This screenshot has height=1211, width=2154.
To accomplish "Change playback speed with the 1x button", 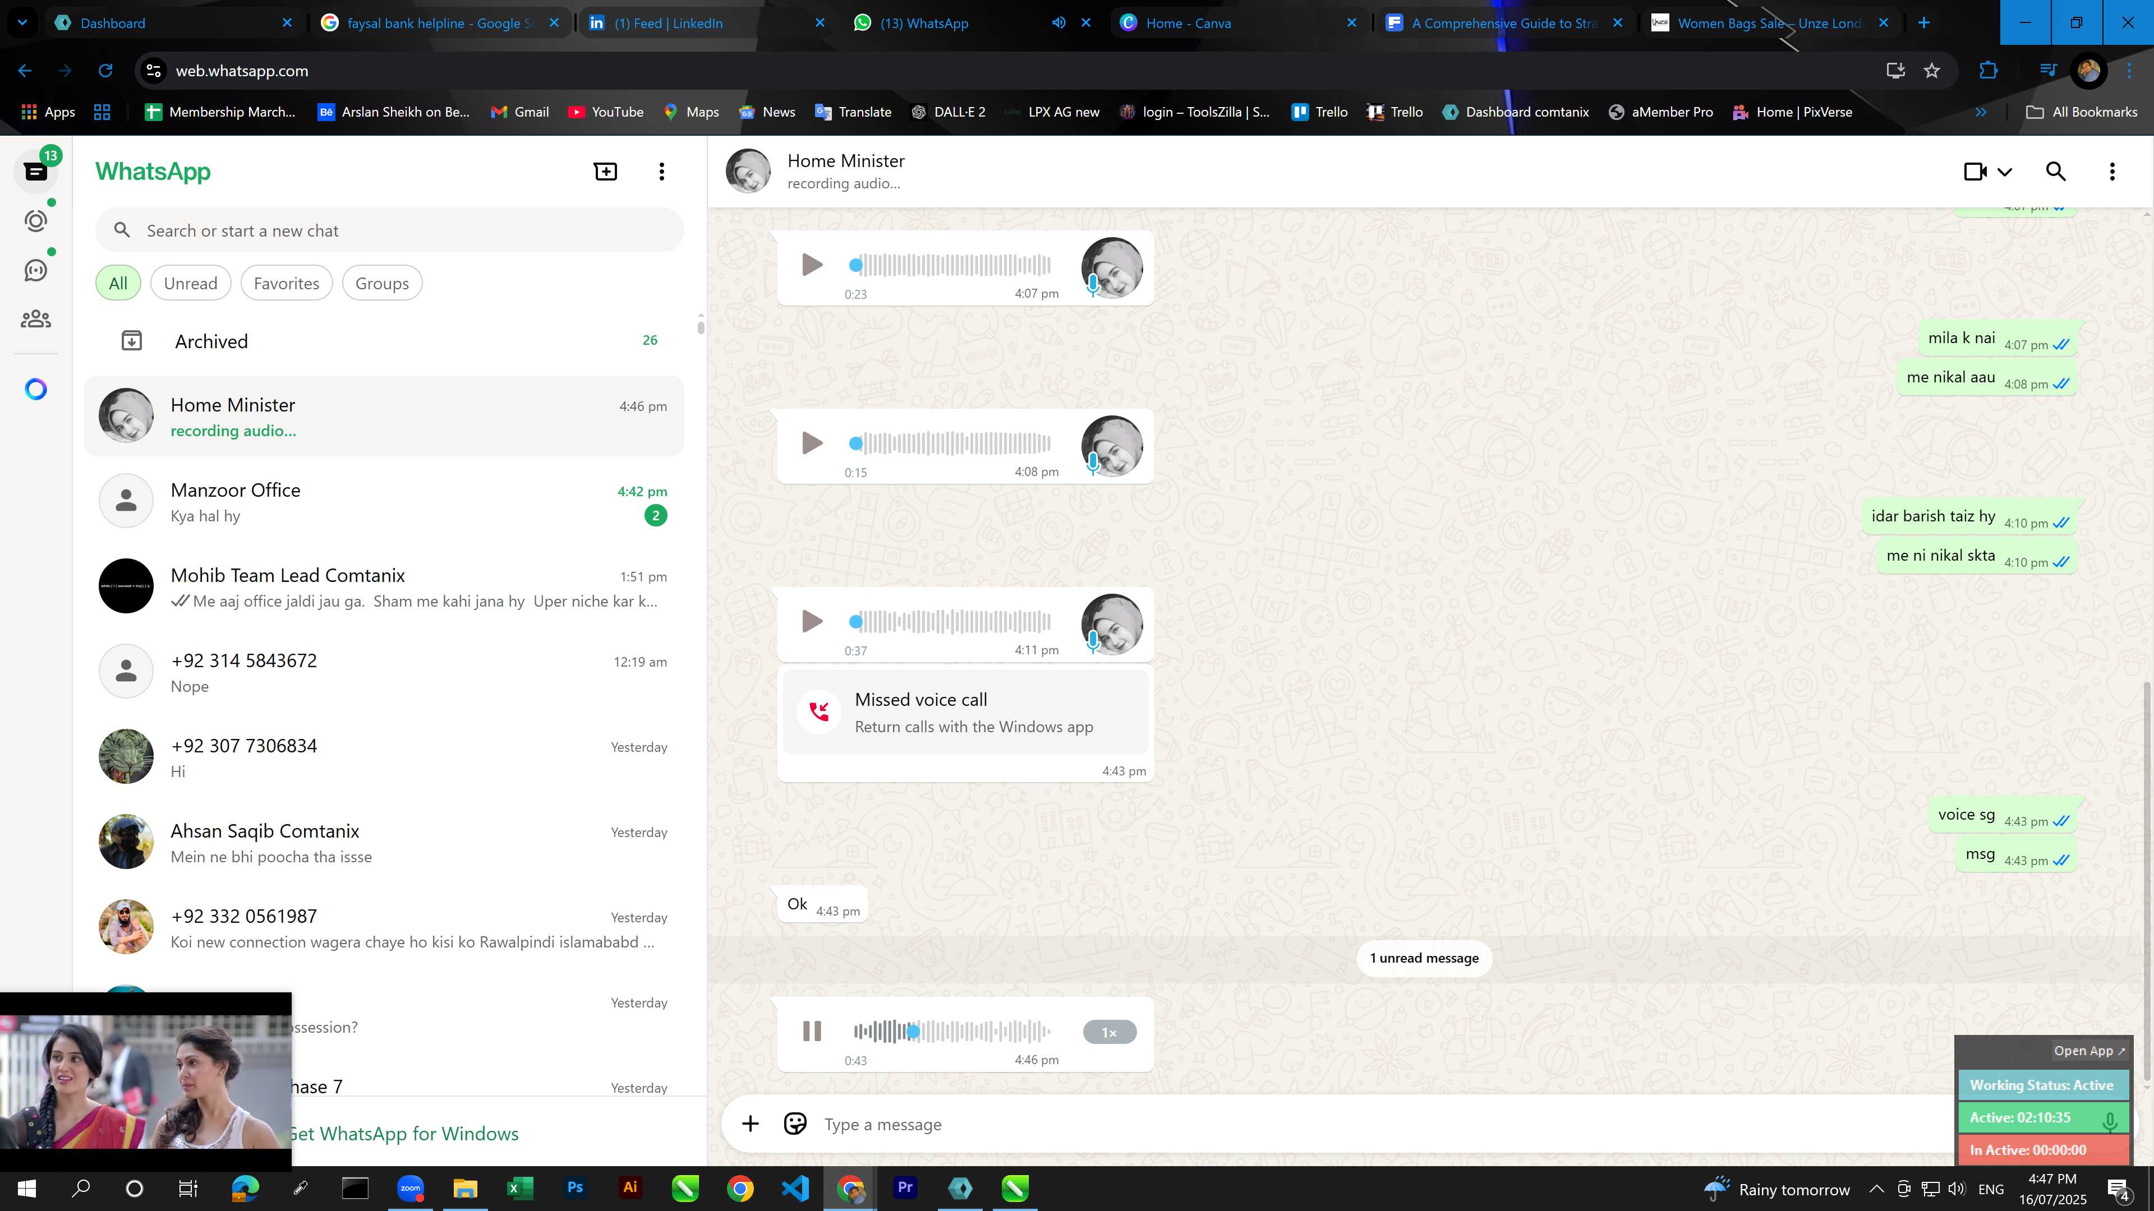I will pyautogui.click(x=1109, y=1032).
